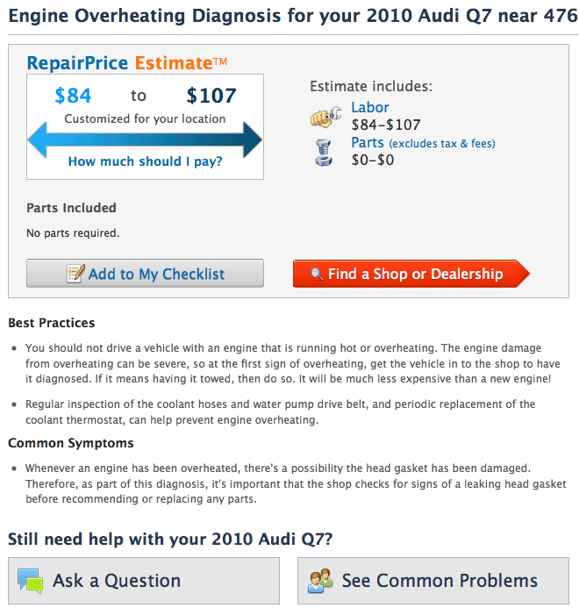Click the 'excludes tax & fees' note
Image resolution: width=579 pixels, height=615 pixels.
pyautogui.click(x=442, y=143)
